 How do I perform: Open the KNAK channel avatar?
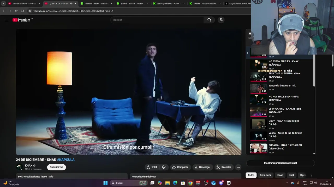(x=19, y=167)
